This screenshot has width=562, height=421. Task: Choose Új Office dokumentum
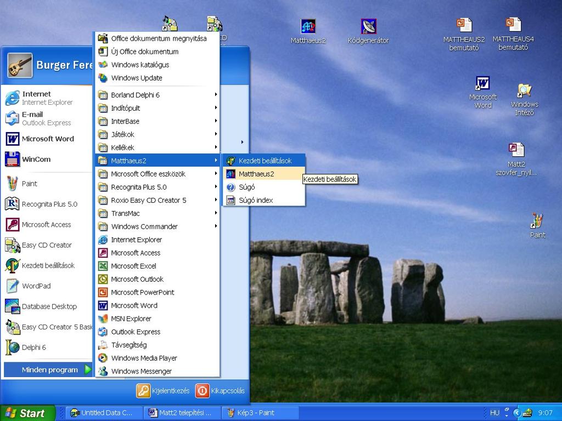pyautogui.click(x=158, y=52)
